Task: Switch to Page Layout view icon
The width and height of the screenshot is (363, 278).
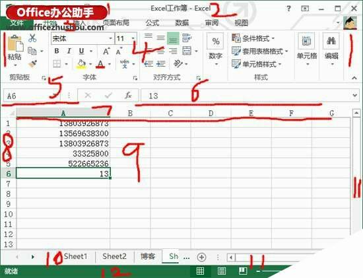Action: click(222, 271)
